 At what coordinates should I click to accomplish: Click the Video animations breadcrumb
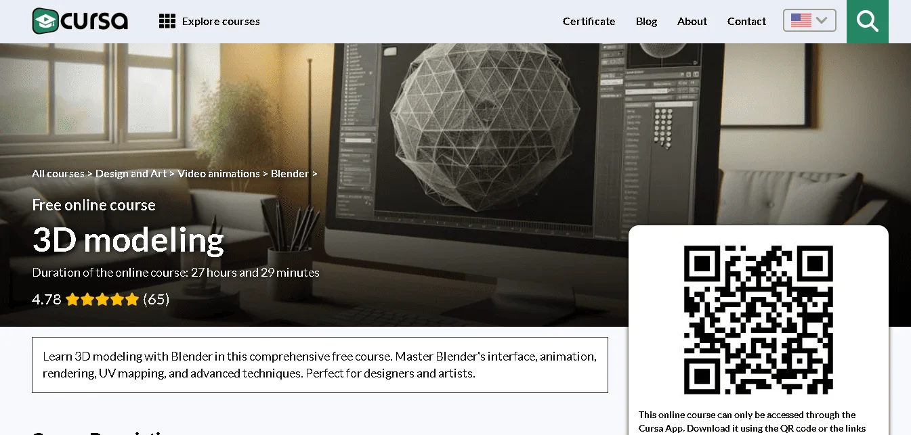(x=218, y=173)
